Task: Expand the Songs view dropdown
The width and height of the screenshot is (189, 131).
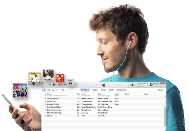Action: 161,90
